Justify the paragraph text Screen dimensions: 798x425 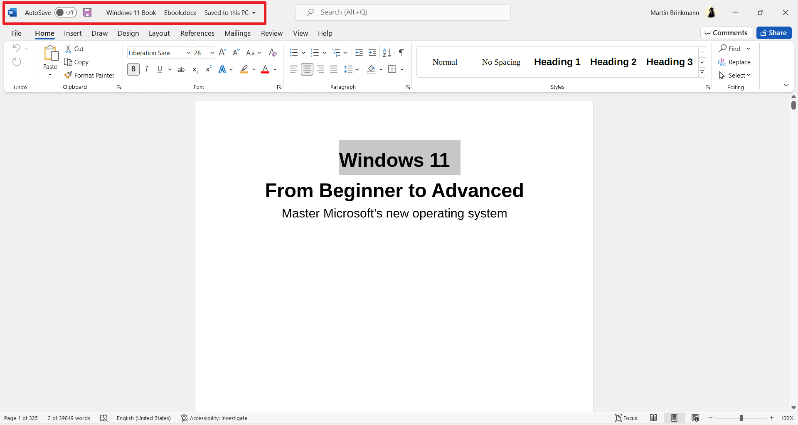pos(334,69)
